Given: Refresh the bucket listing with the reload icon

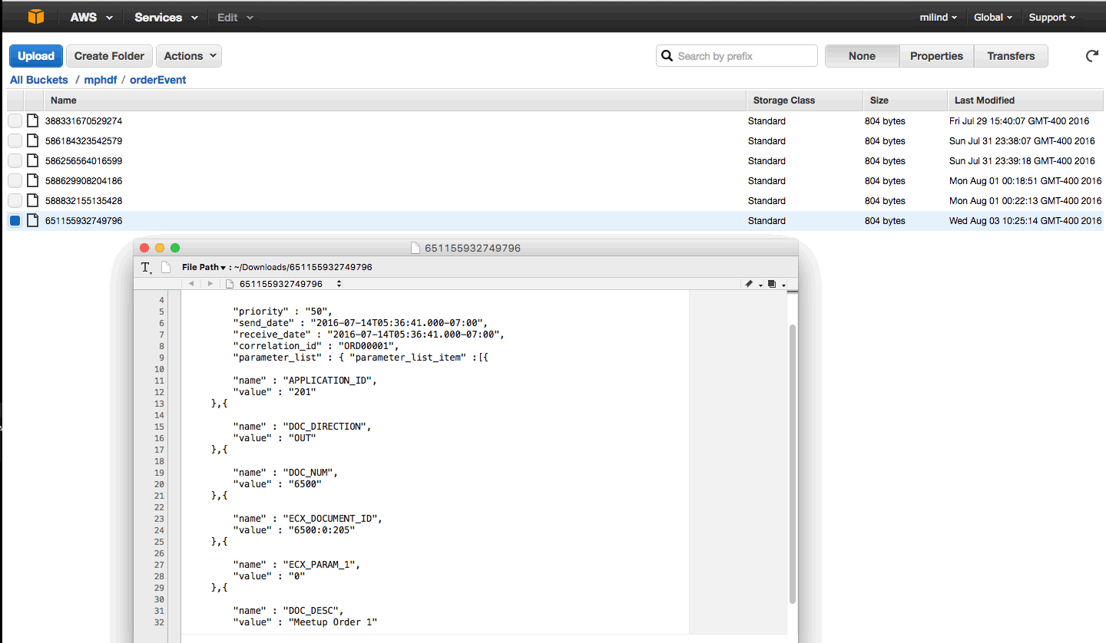Looking at the screenshot, I should click(x=1091, y=56).
